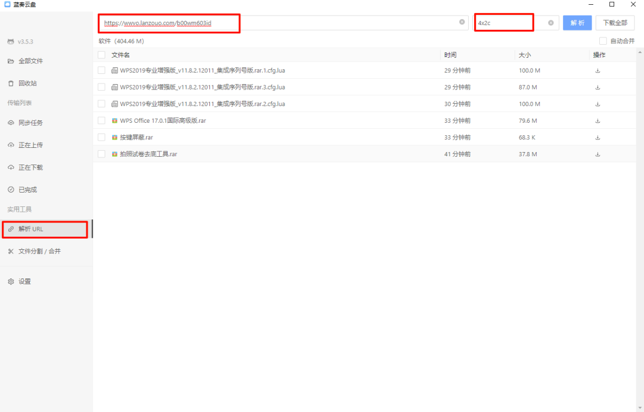This screenshot has width=644, height=412.
Task: Click document icon of WPS2019 rar.1.cfg.lua
Action: pos(114,70)
